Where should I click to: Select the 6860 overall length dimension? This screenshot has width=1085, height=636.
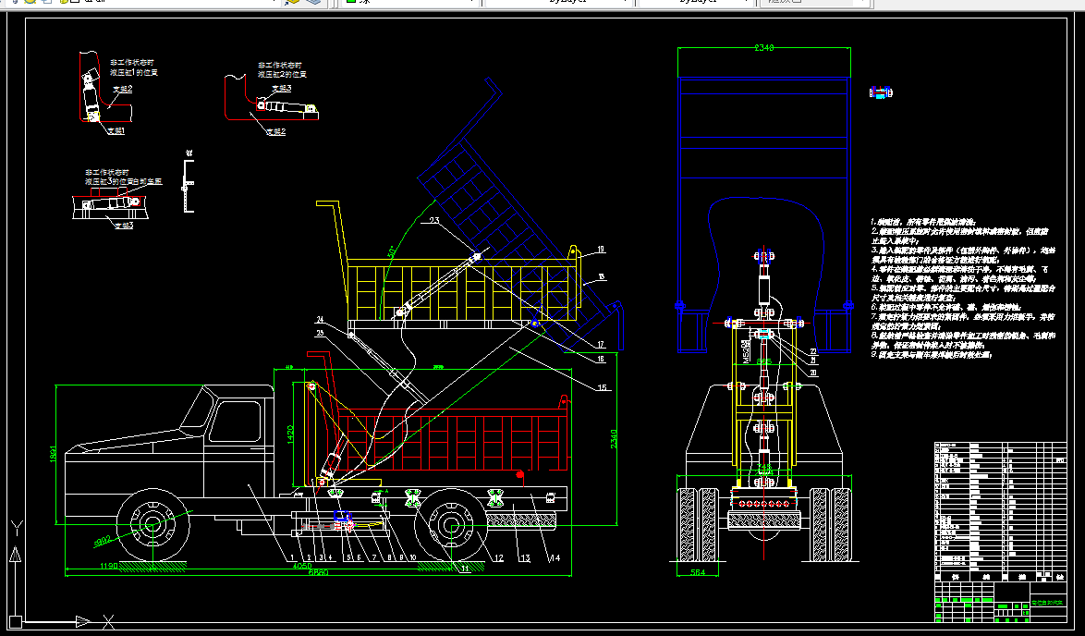click(318, 572)
